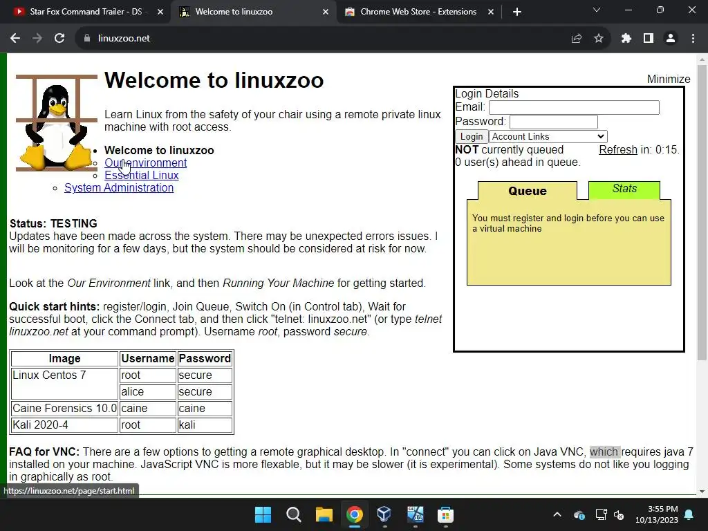The width and height of the screenshot is (708, 531).
Task: Focus the Password input field
Action: [554, 122]
